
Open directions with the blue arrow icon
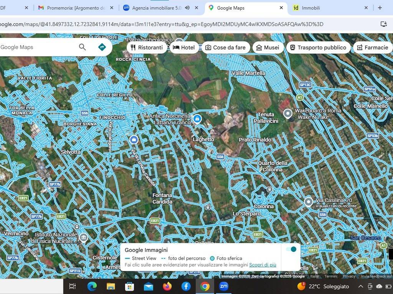[102, 47]
